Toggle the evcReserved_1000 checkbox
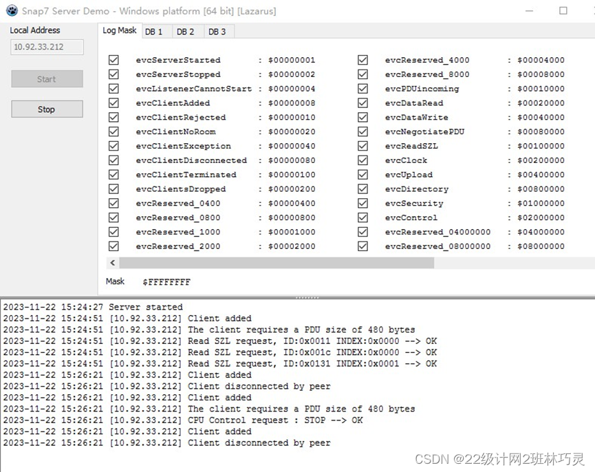This screenshot has height=472, width=595. (113, 232)
